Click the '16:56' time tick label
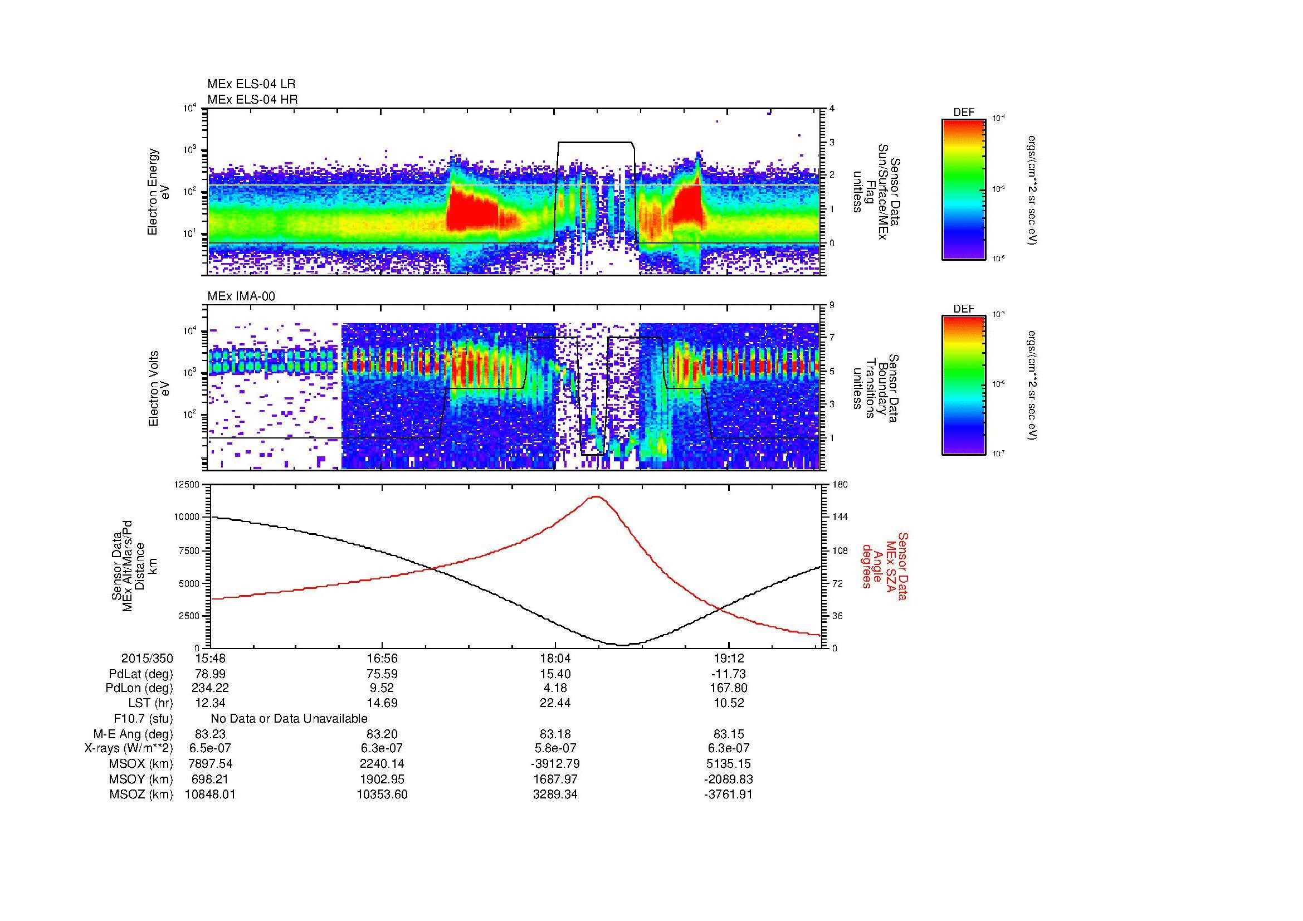 (x=383, y=658)
